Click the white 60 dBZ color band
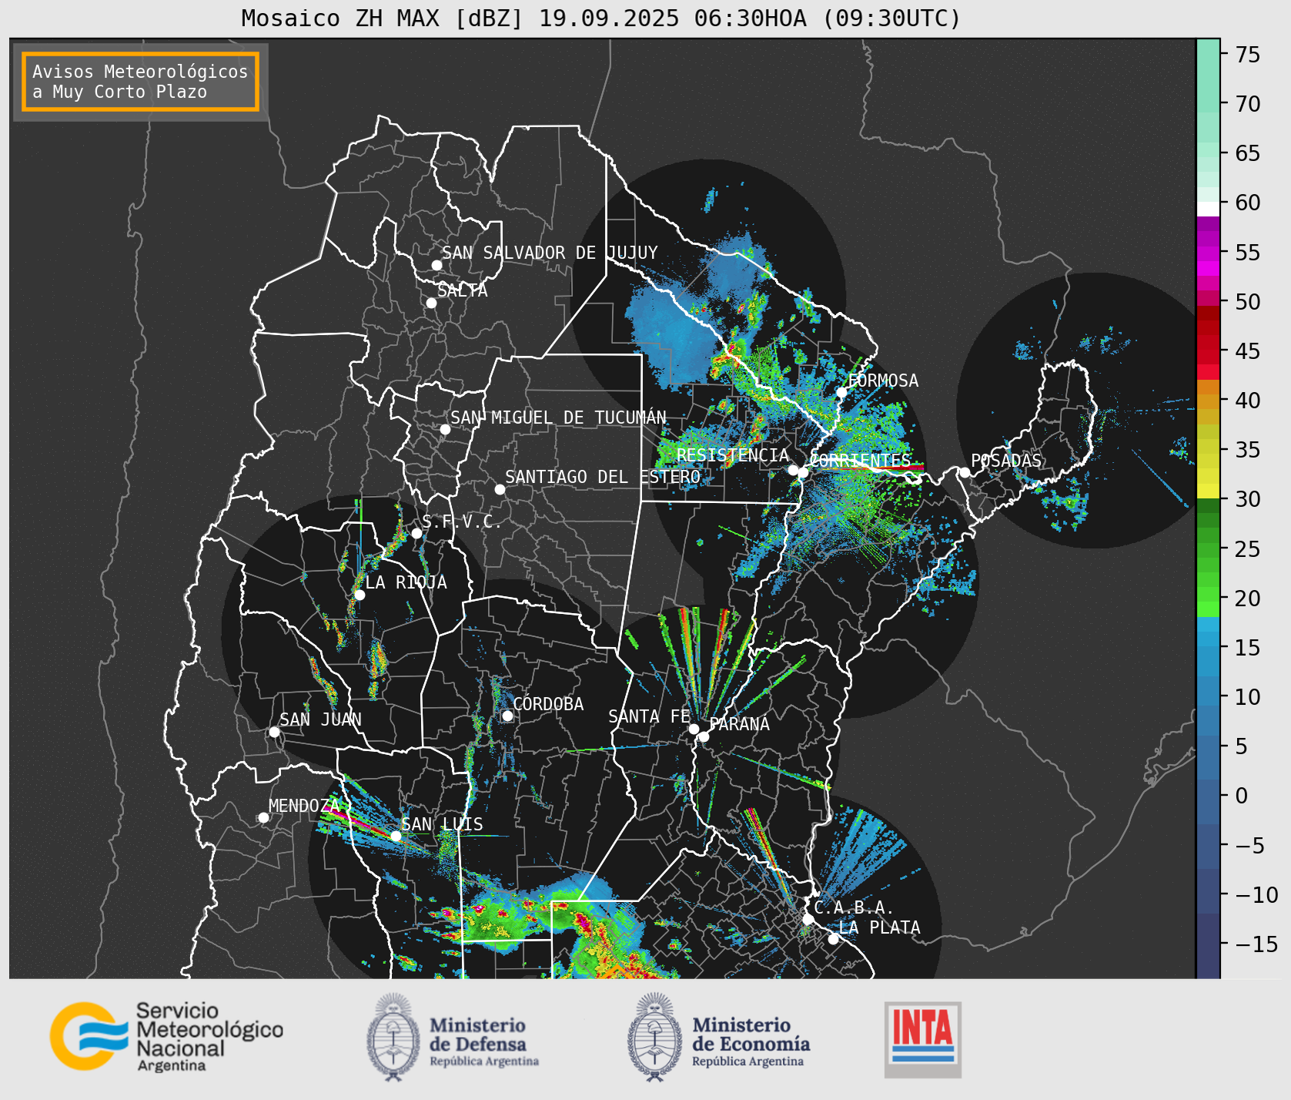Screen dimensions: 1291x1100 pos(1208,209)
